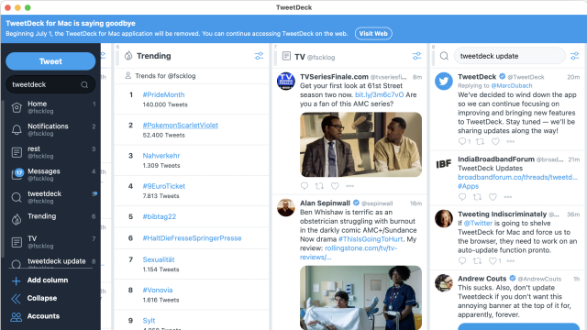Screen dimensions: 587x330
Task: Click the 'tweetdeck update' search query field
Action: pos(510,56)
